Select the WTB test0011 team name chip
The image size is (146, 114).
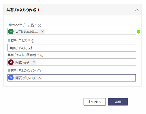tap(27, 32)
